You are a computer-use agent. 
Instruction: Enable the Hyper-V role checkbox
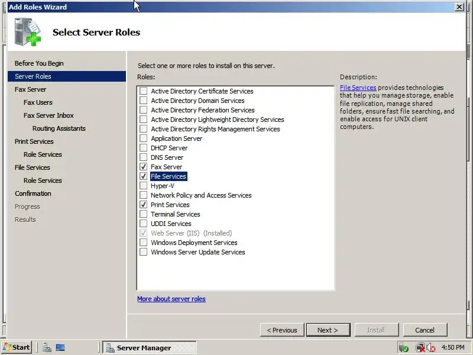144,186
